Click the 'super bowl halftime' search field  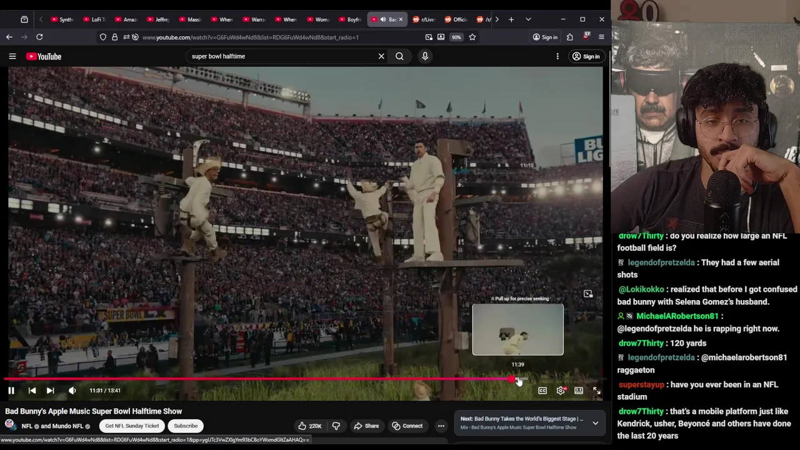coord(281,56)
